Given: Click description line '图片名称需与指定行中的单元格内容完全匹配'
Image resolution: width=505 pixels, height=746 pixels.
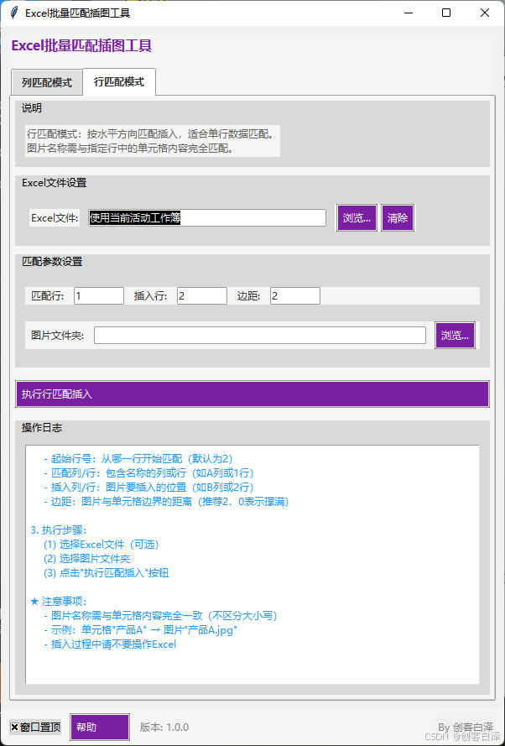Looking at the screenshot, I should 130,148.
